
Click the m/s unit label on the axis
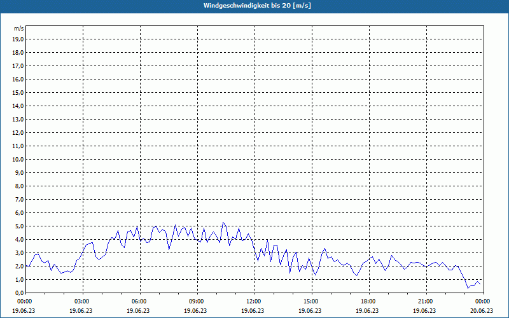pyautogui.click(x=19, y=29)
